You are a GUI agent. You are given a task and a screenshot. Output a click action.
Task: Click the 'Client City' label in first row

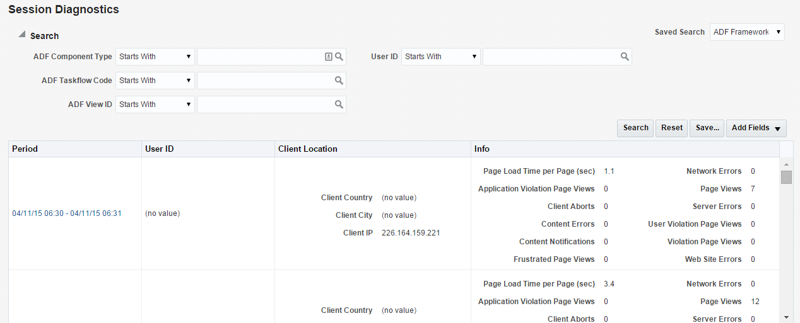[354, 215]
